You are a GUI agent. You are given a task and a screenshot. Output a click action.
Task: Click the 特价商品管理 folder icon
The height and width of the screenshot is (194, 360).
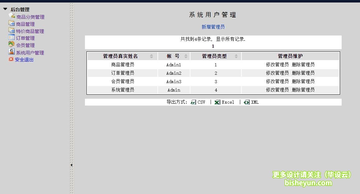tap(12, 31)
